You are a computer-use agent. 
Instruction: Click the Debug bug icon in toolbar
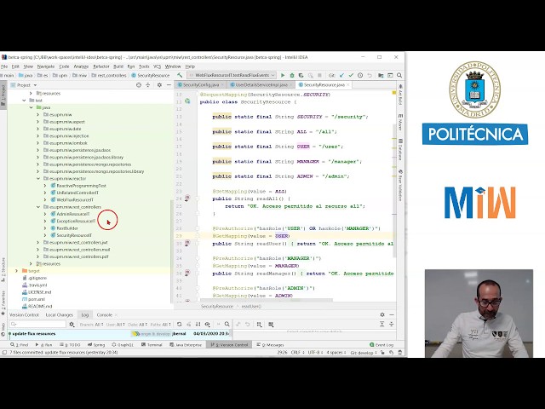pyautogui.click(x=292, y=75)
